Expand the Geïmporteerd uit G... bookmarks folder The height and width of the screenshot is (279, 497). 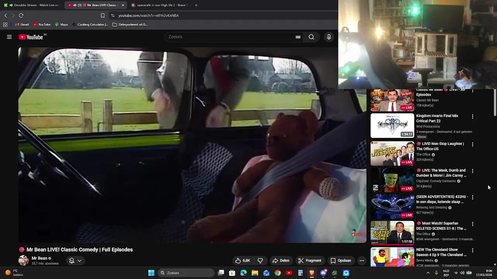(x=130, y=24)
